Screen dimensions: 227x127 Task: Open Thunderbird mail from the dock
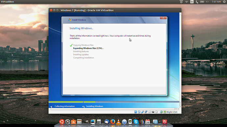107,122
